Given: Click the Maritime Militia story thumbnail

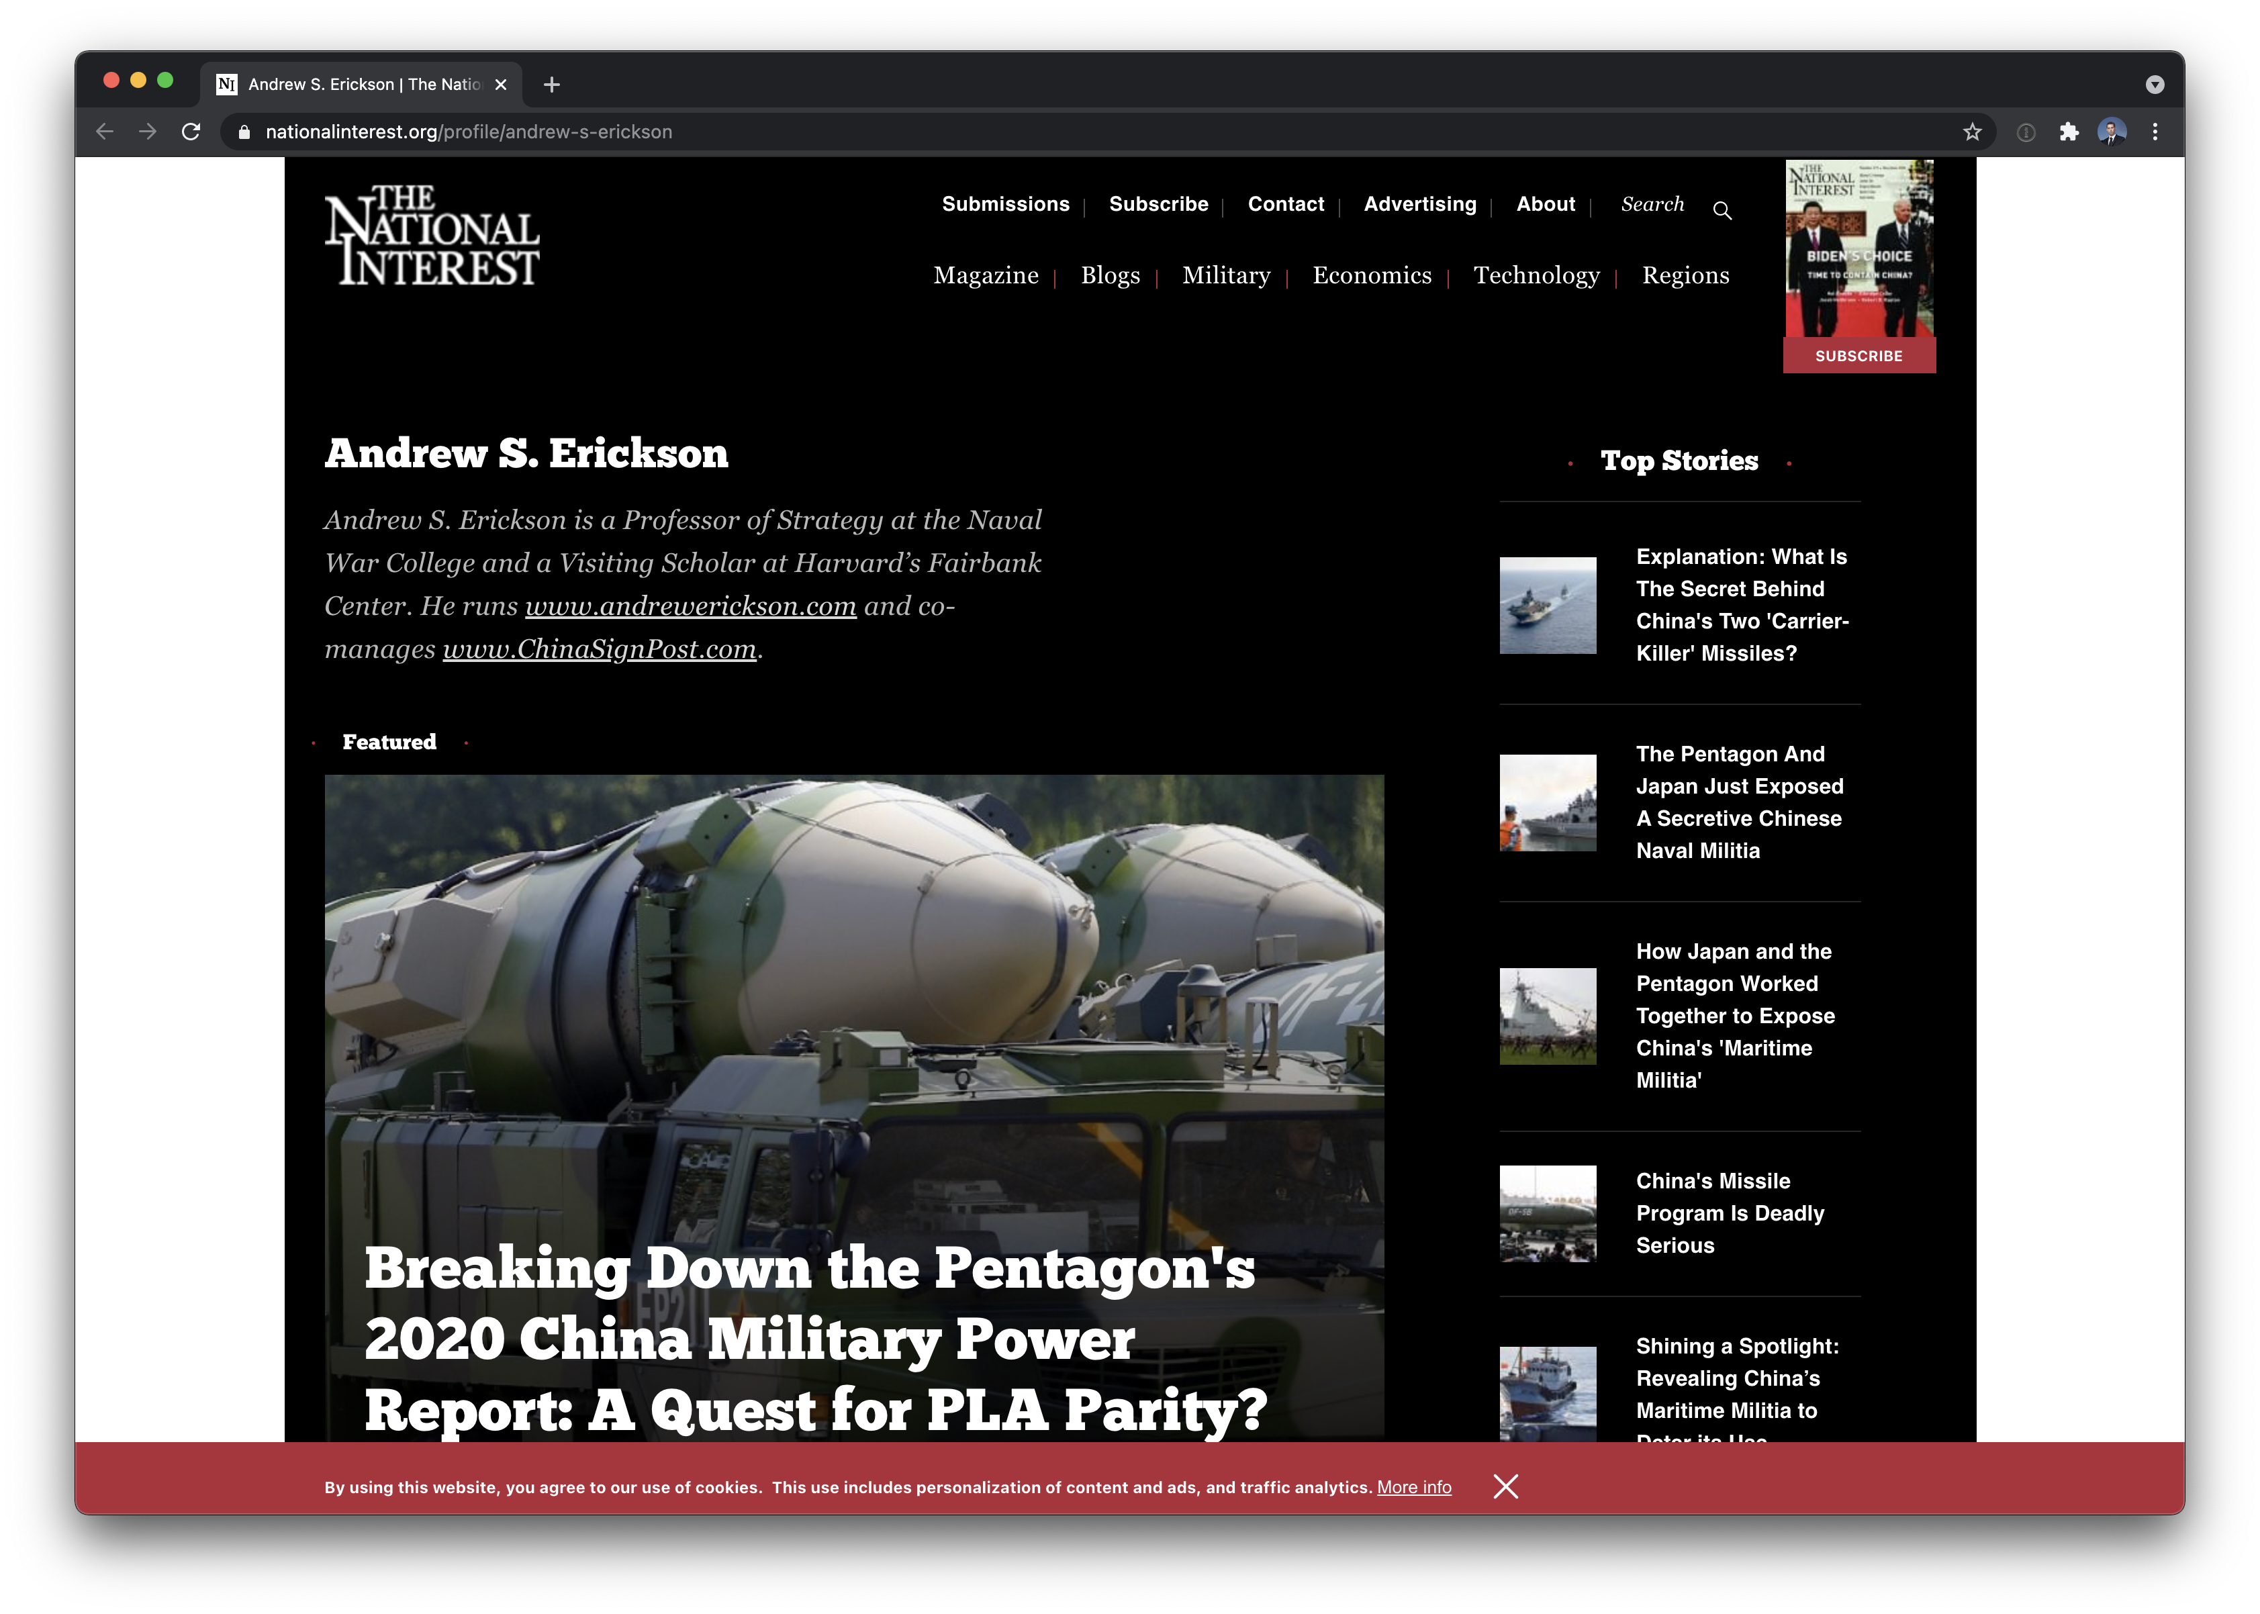Looking at the screenshot, I should coord(1548,1016).
